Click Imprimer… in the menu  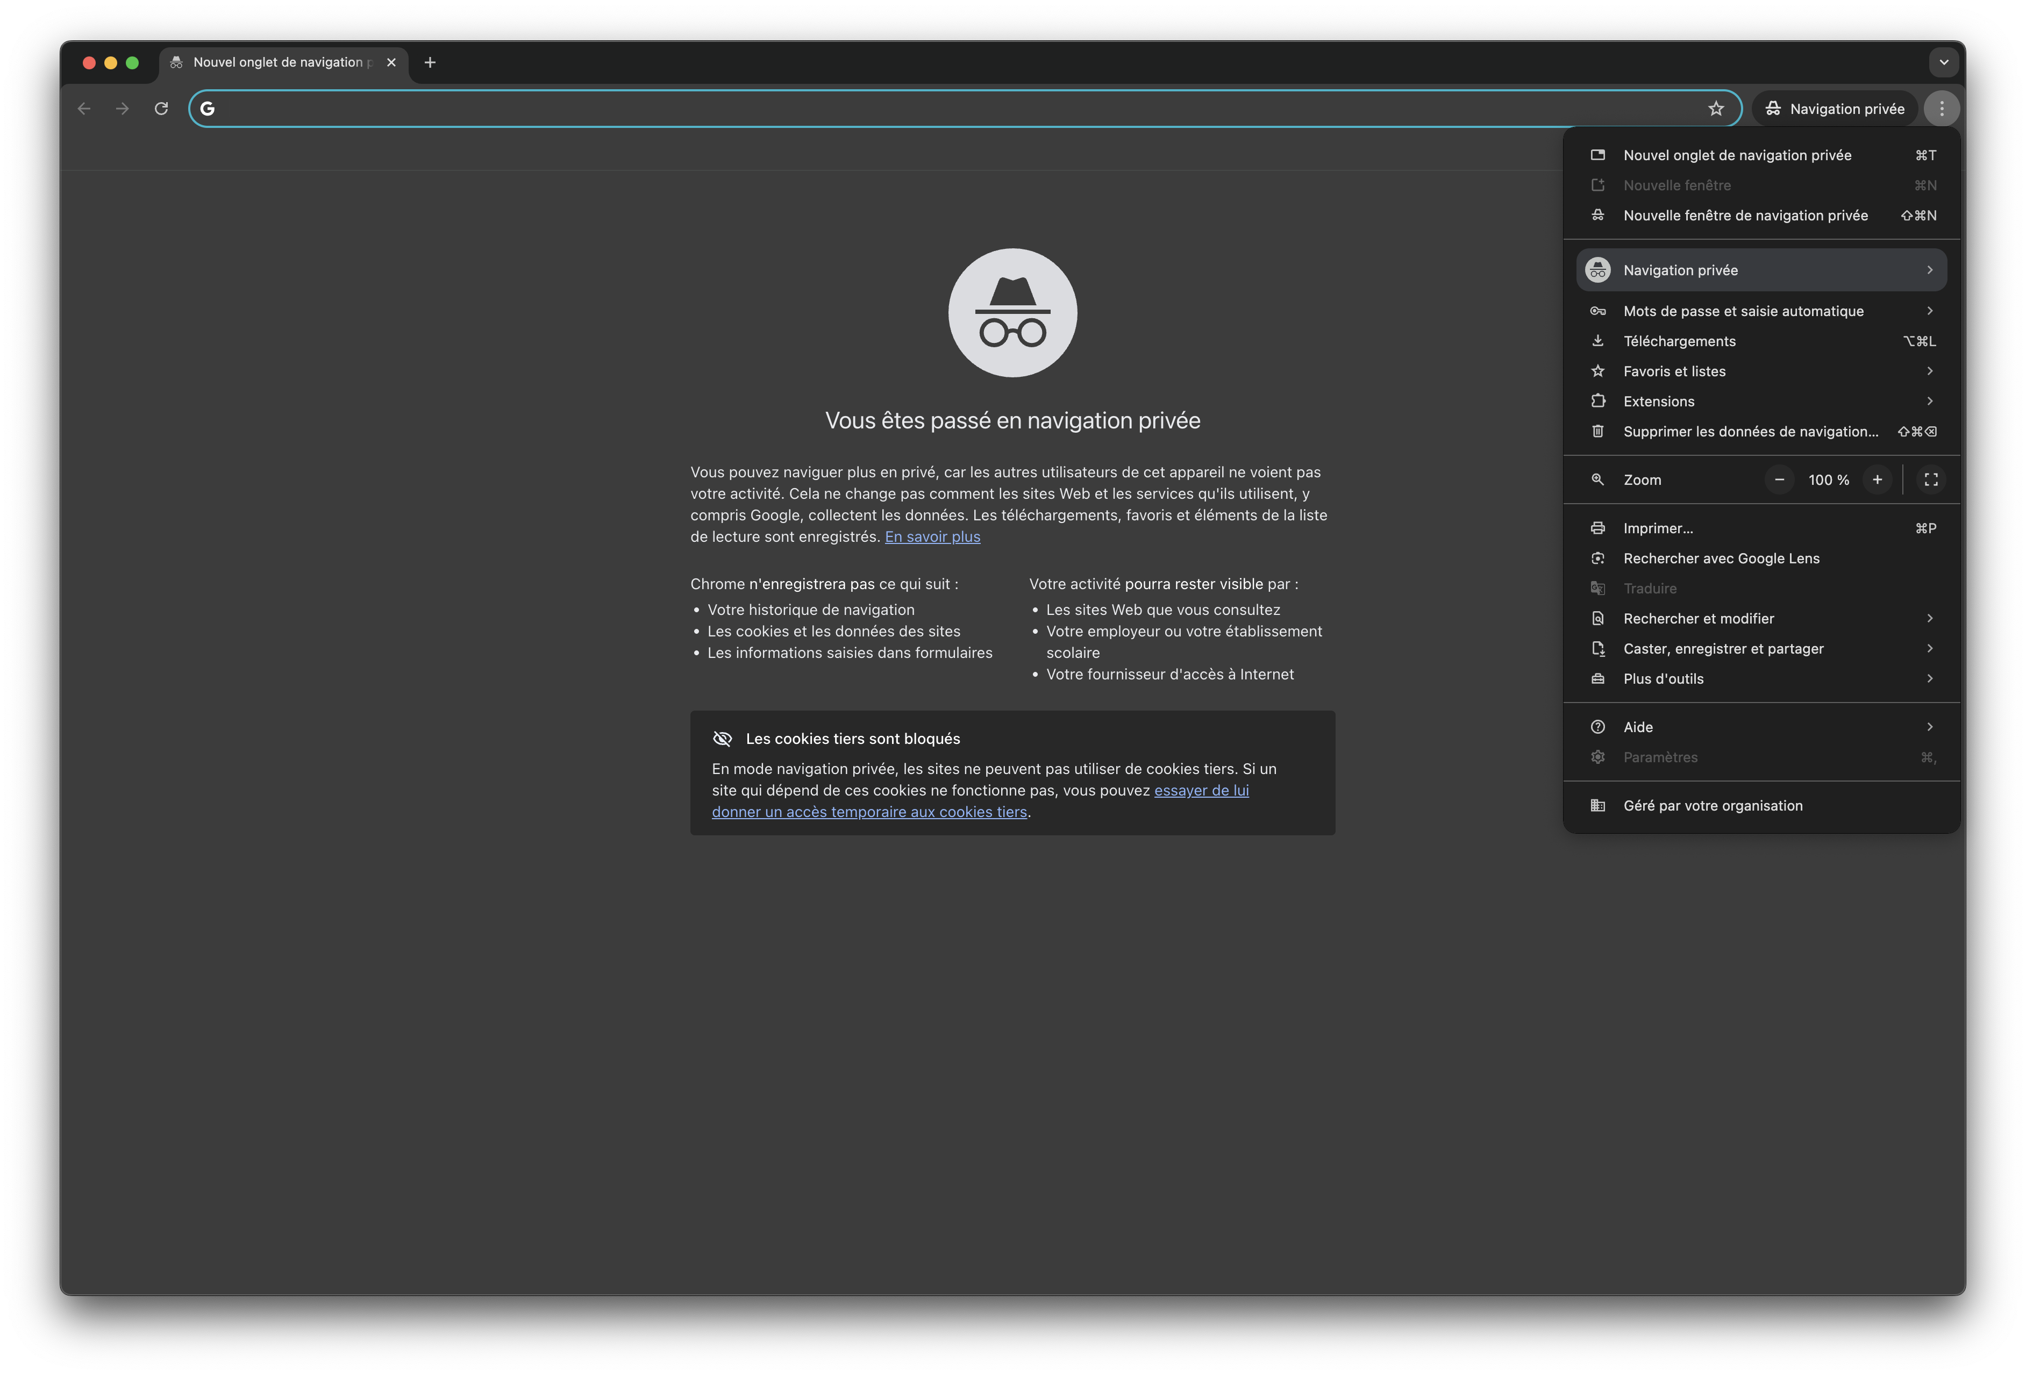1658,528
